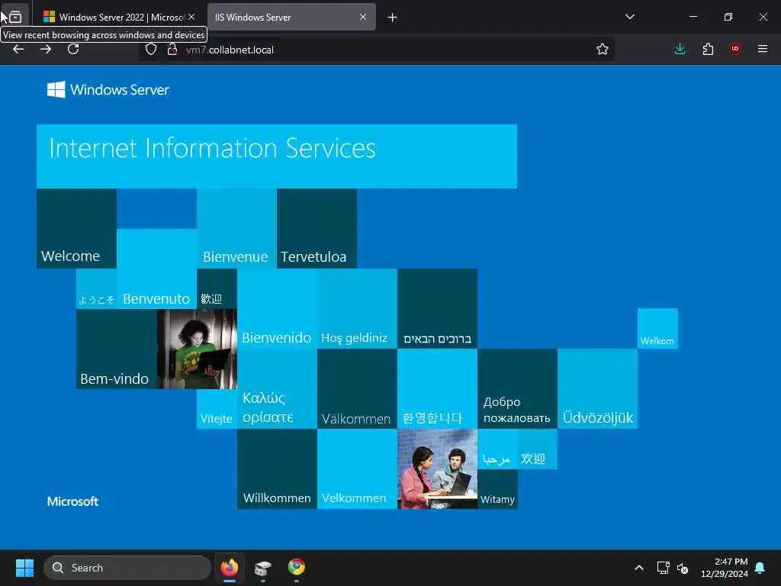Image resolution: width=781 pixels, height=586 pixels.
Task: Go back to the previous page
Action: click(18, 50)
